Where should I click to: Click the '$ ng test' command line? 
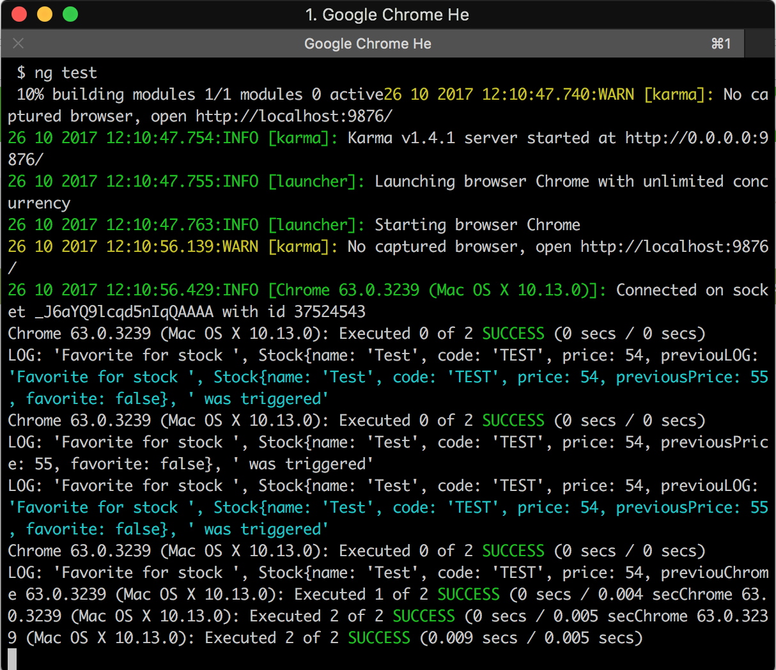coord(58,72)
